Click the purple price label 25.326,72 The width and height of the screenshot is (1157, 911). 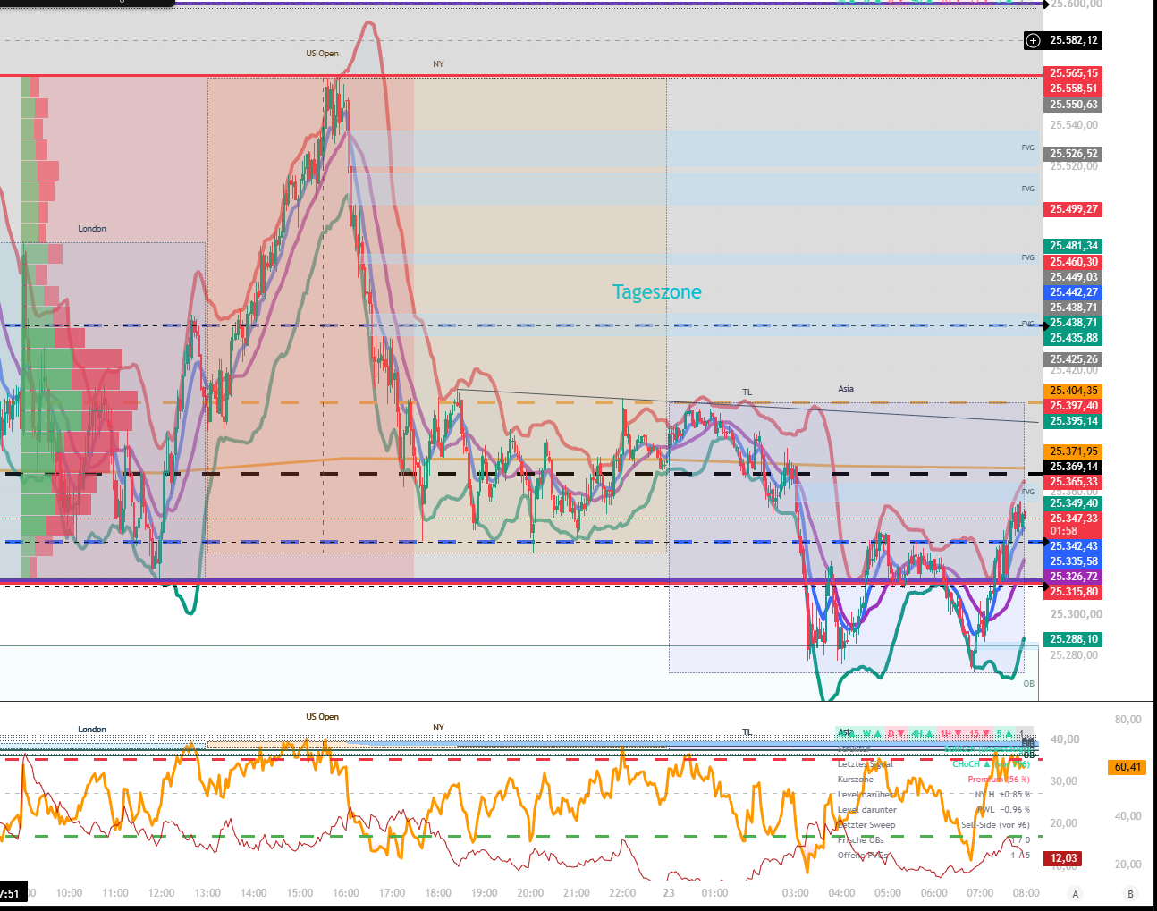(x=1073, y=577)
